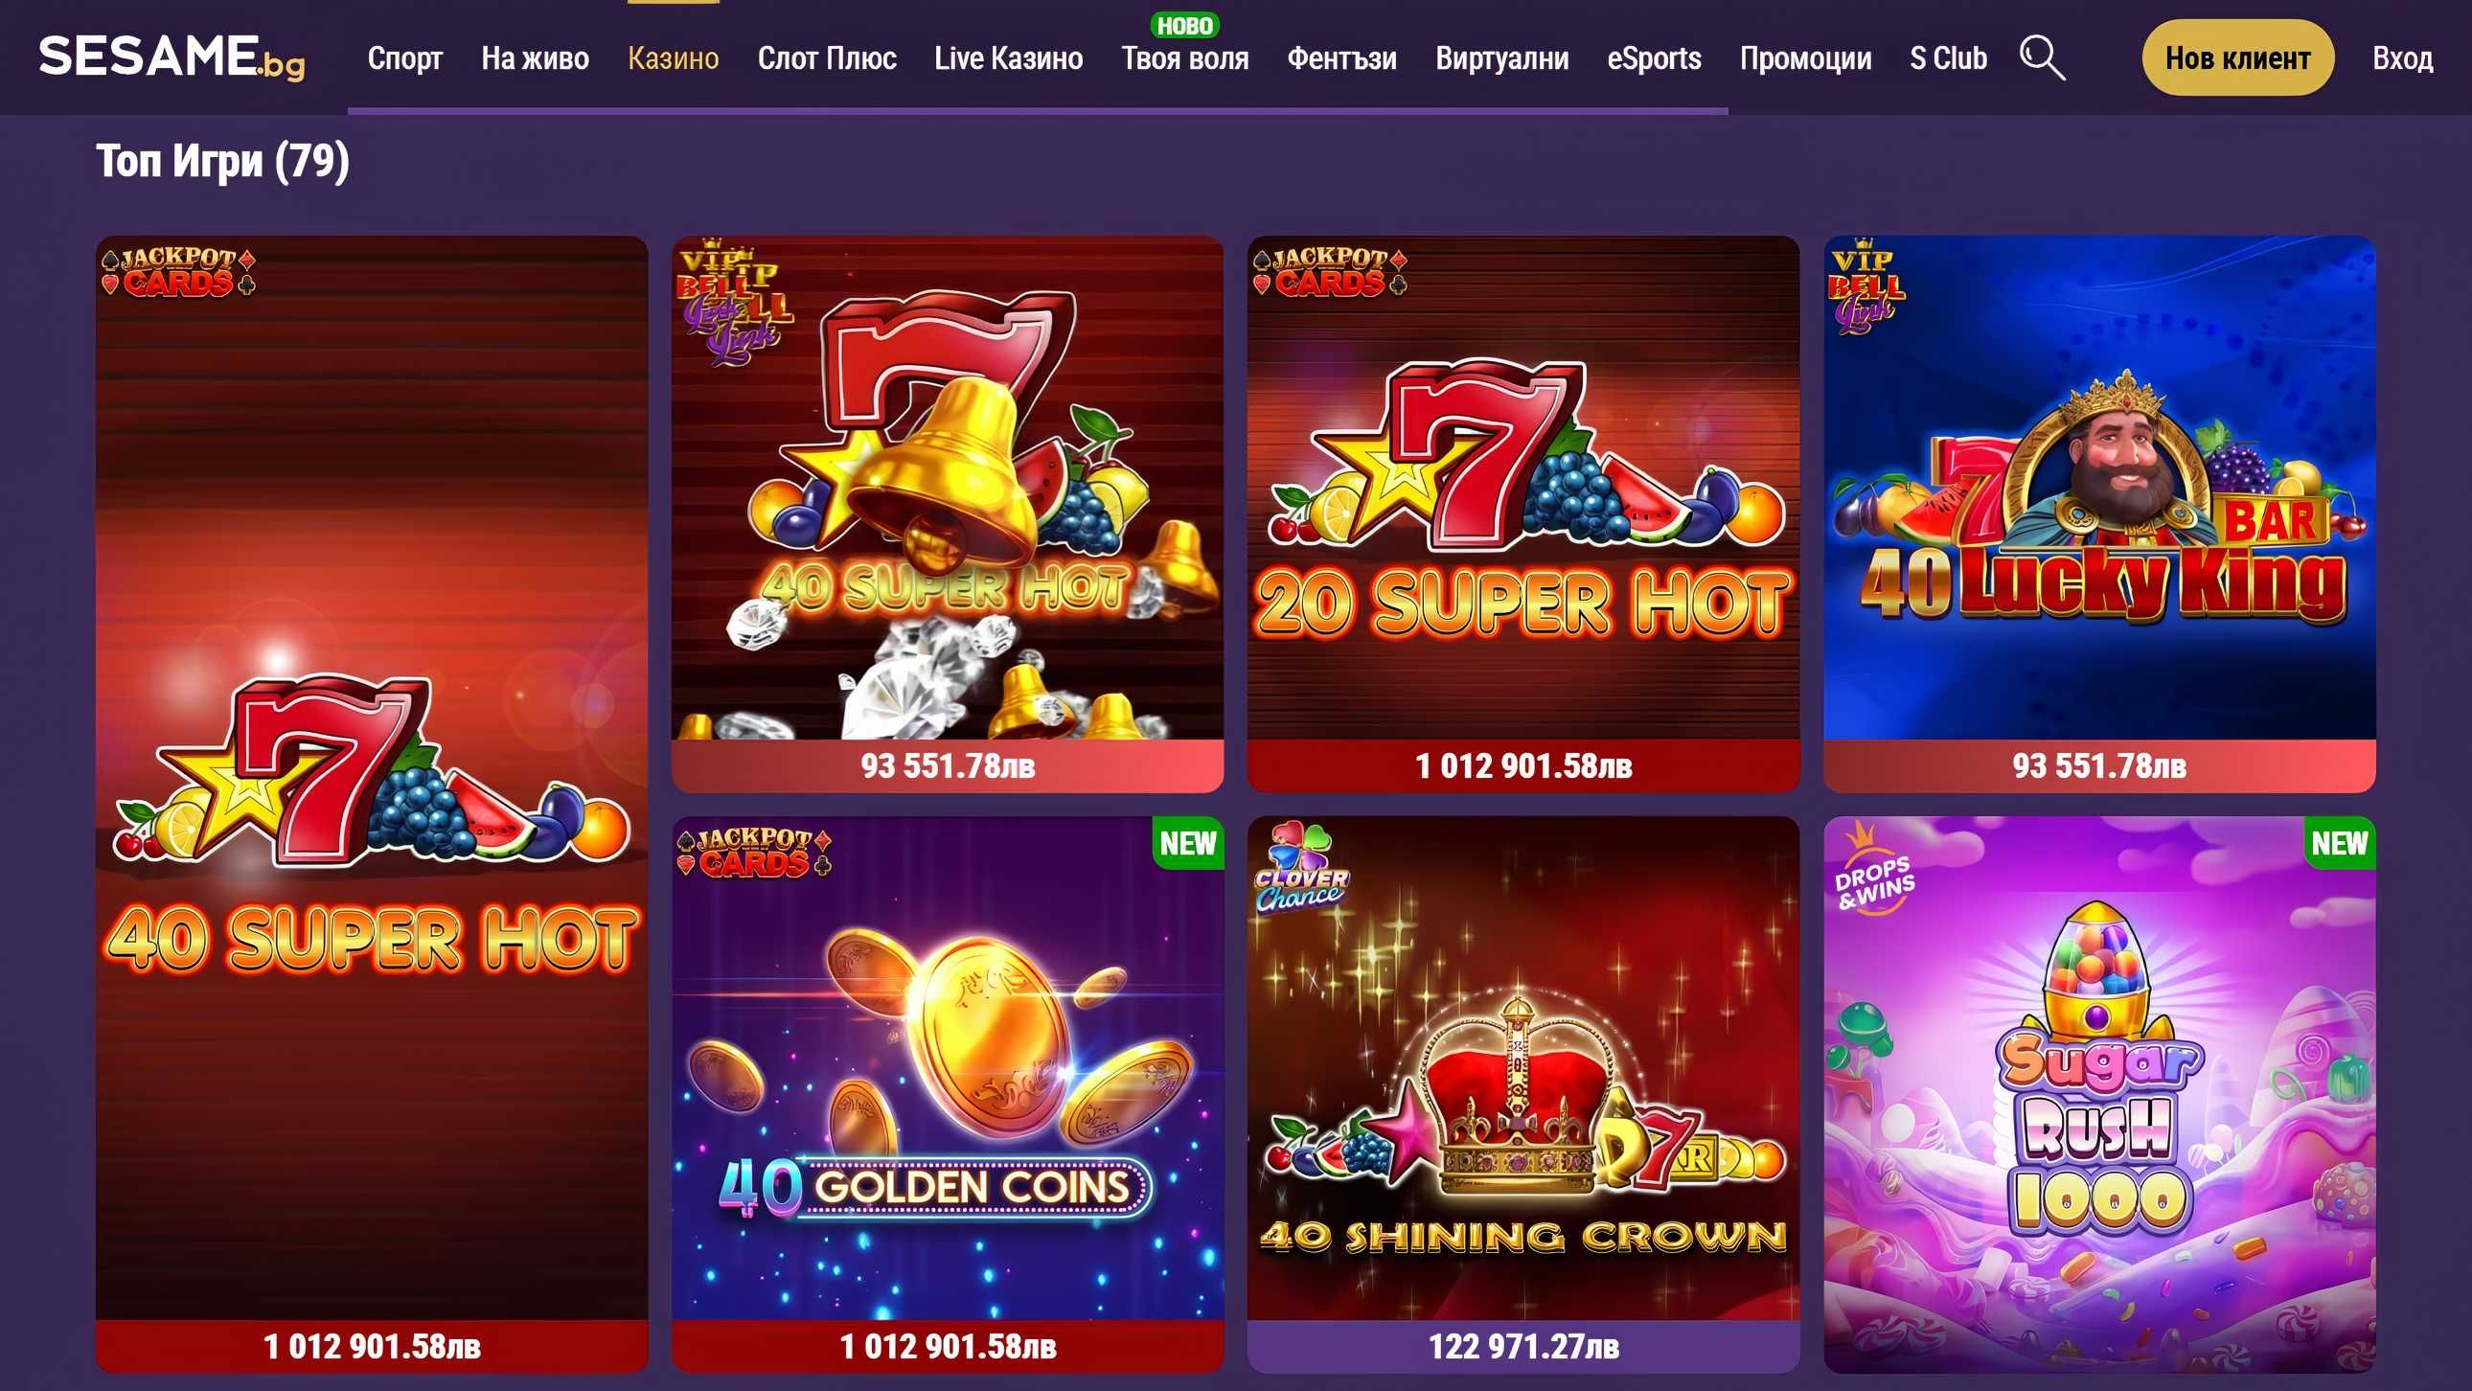Click the Вход login link
Screen dimensions: 2472x1391
coord(2402,58)
